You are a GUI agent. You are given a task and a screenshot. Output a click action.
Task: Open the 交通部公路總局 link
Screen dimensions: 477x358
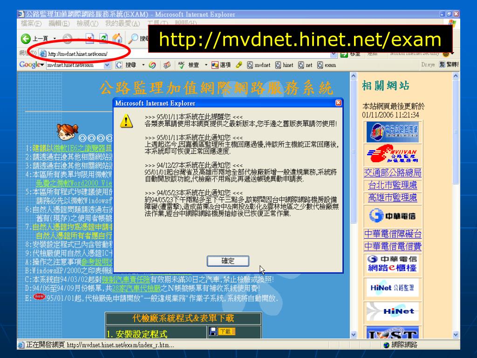coord(392,173)
